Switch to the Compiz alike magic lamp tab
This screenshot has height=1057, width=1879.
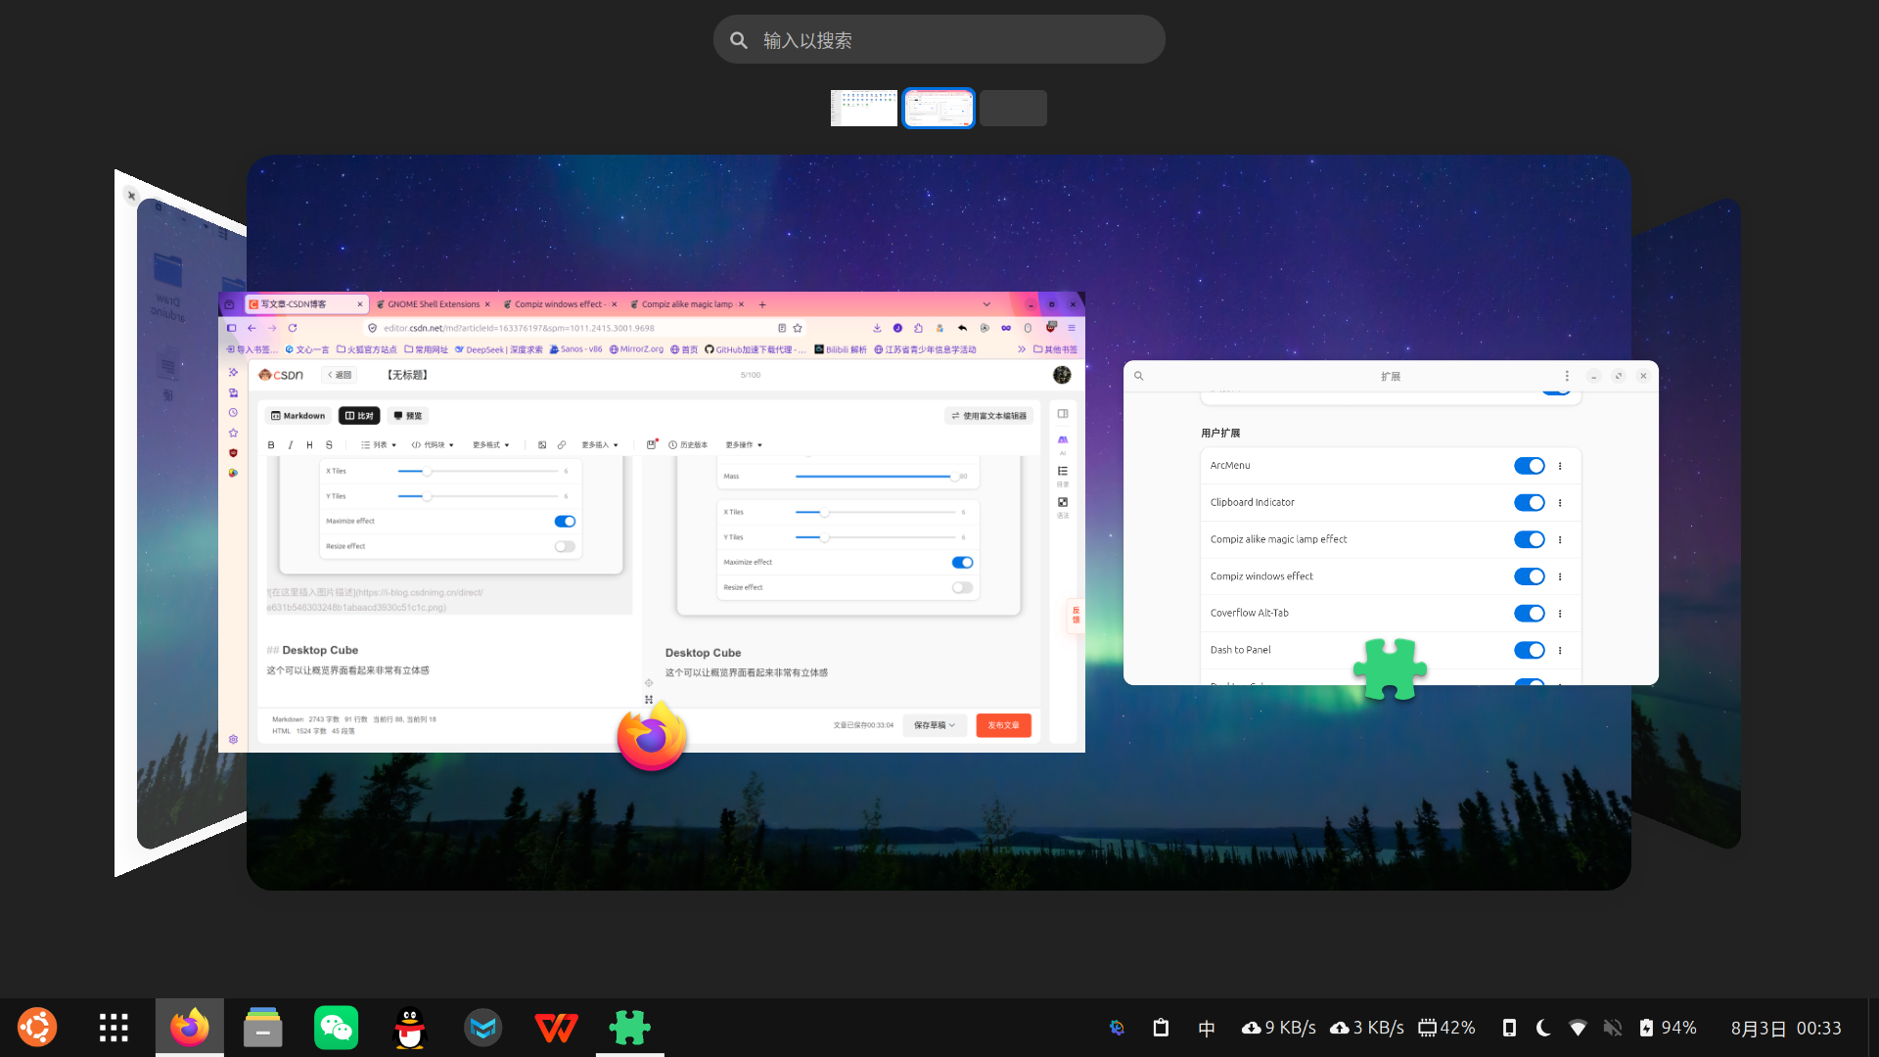[687, 304]
